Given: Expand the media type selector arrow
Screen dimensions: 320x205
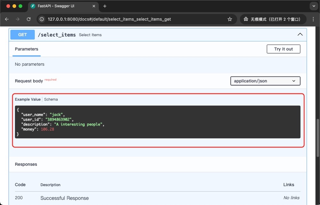Looking at the screenshot, I should 293,81.
